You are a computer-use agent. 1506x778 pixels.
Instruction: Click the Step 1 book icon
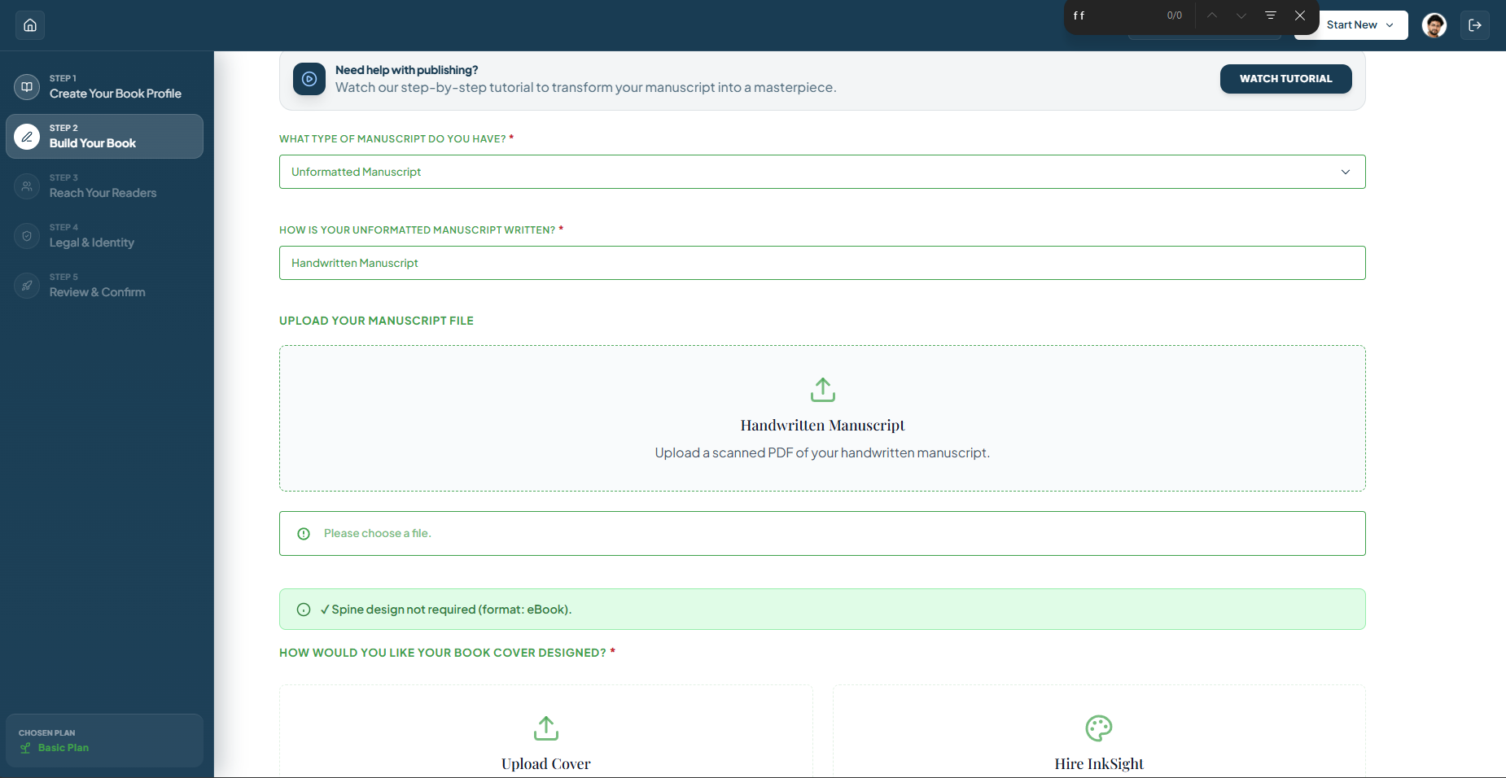27,86
